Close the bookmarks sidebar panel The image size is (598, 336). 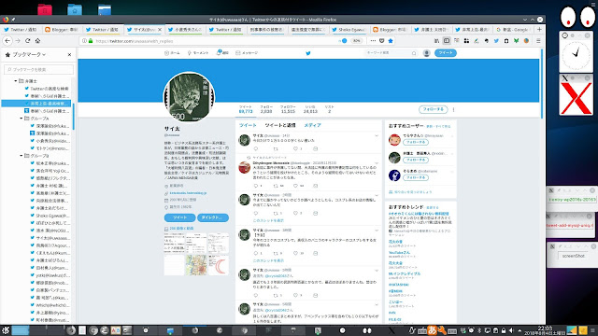69,55
